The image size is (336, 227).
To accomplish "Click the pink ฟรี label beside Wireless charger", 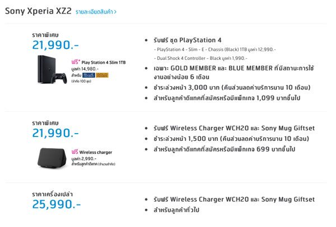I will coord(75,152).
